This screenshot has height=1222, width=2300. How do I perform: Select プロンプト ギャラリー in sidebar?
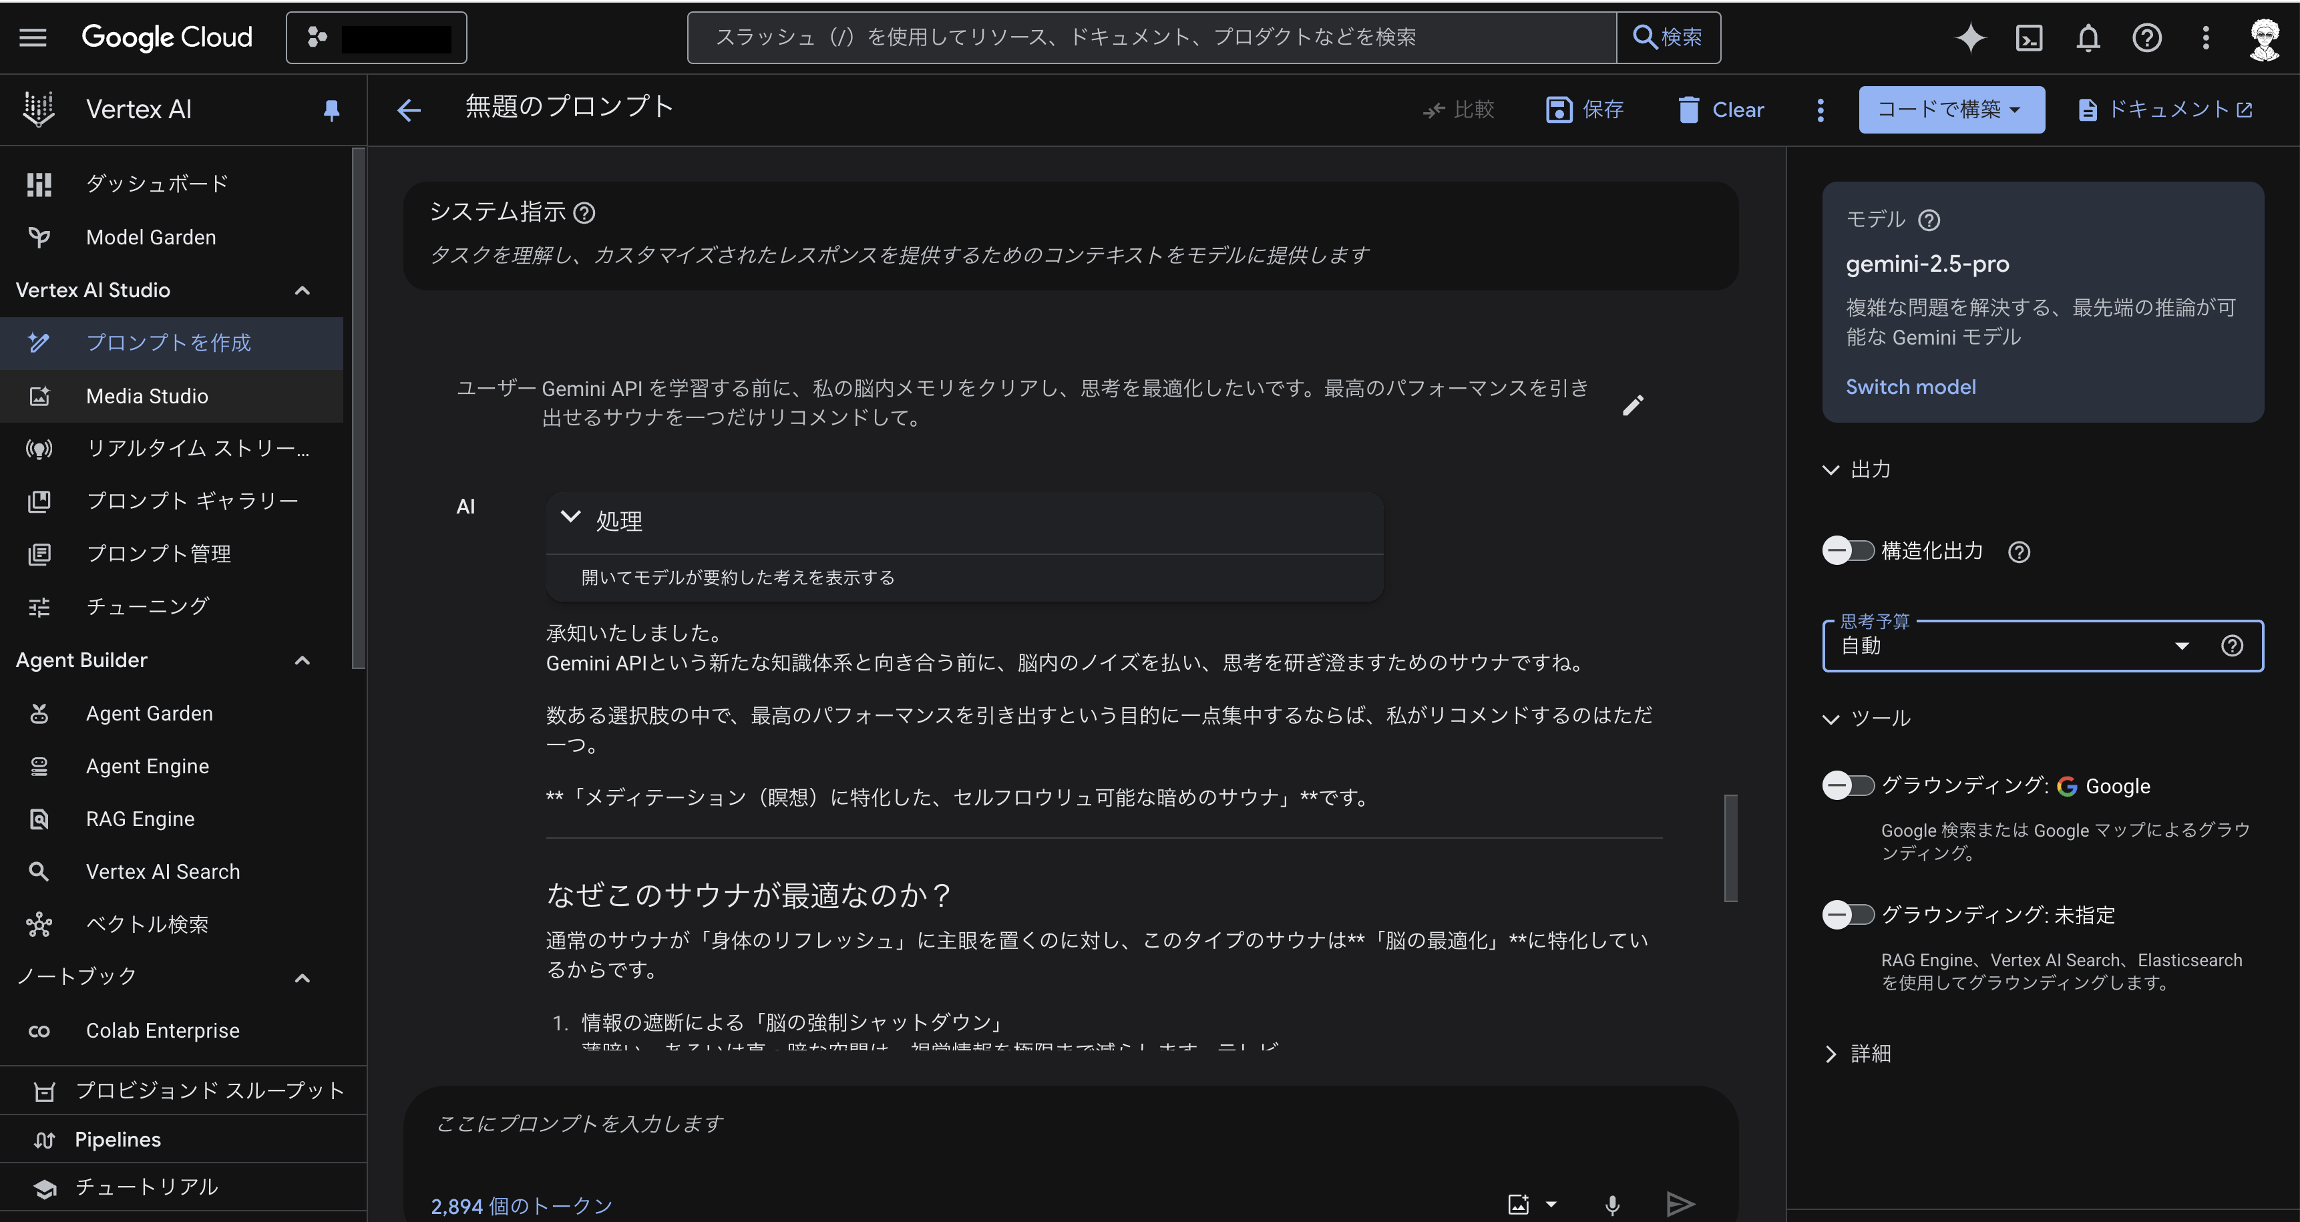pos(191,501)
